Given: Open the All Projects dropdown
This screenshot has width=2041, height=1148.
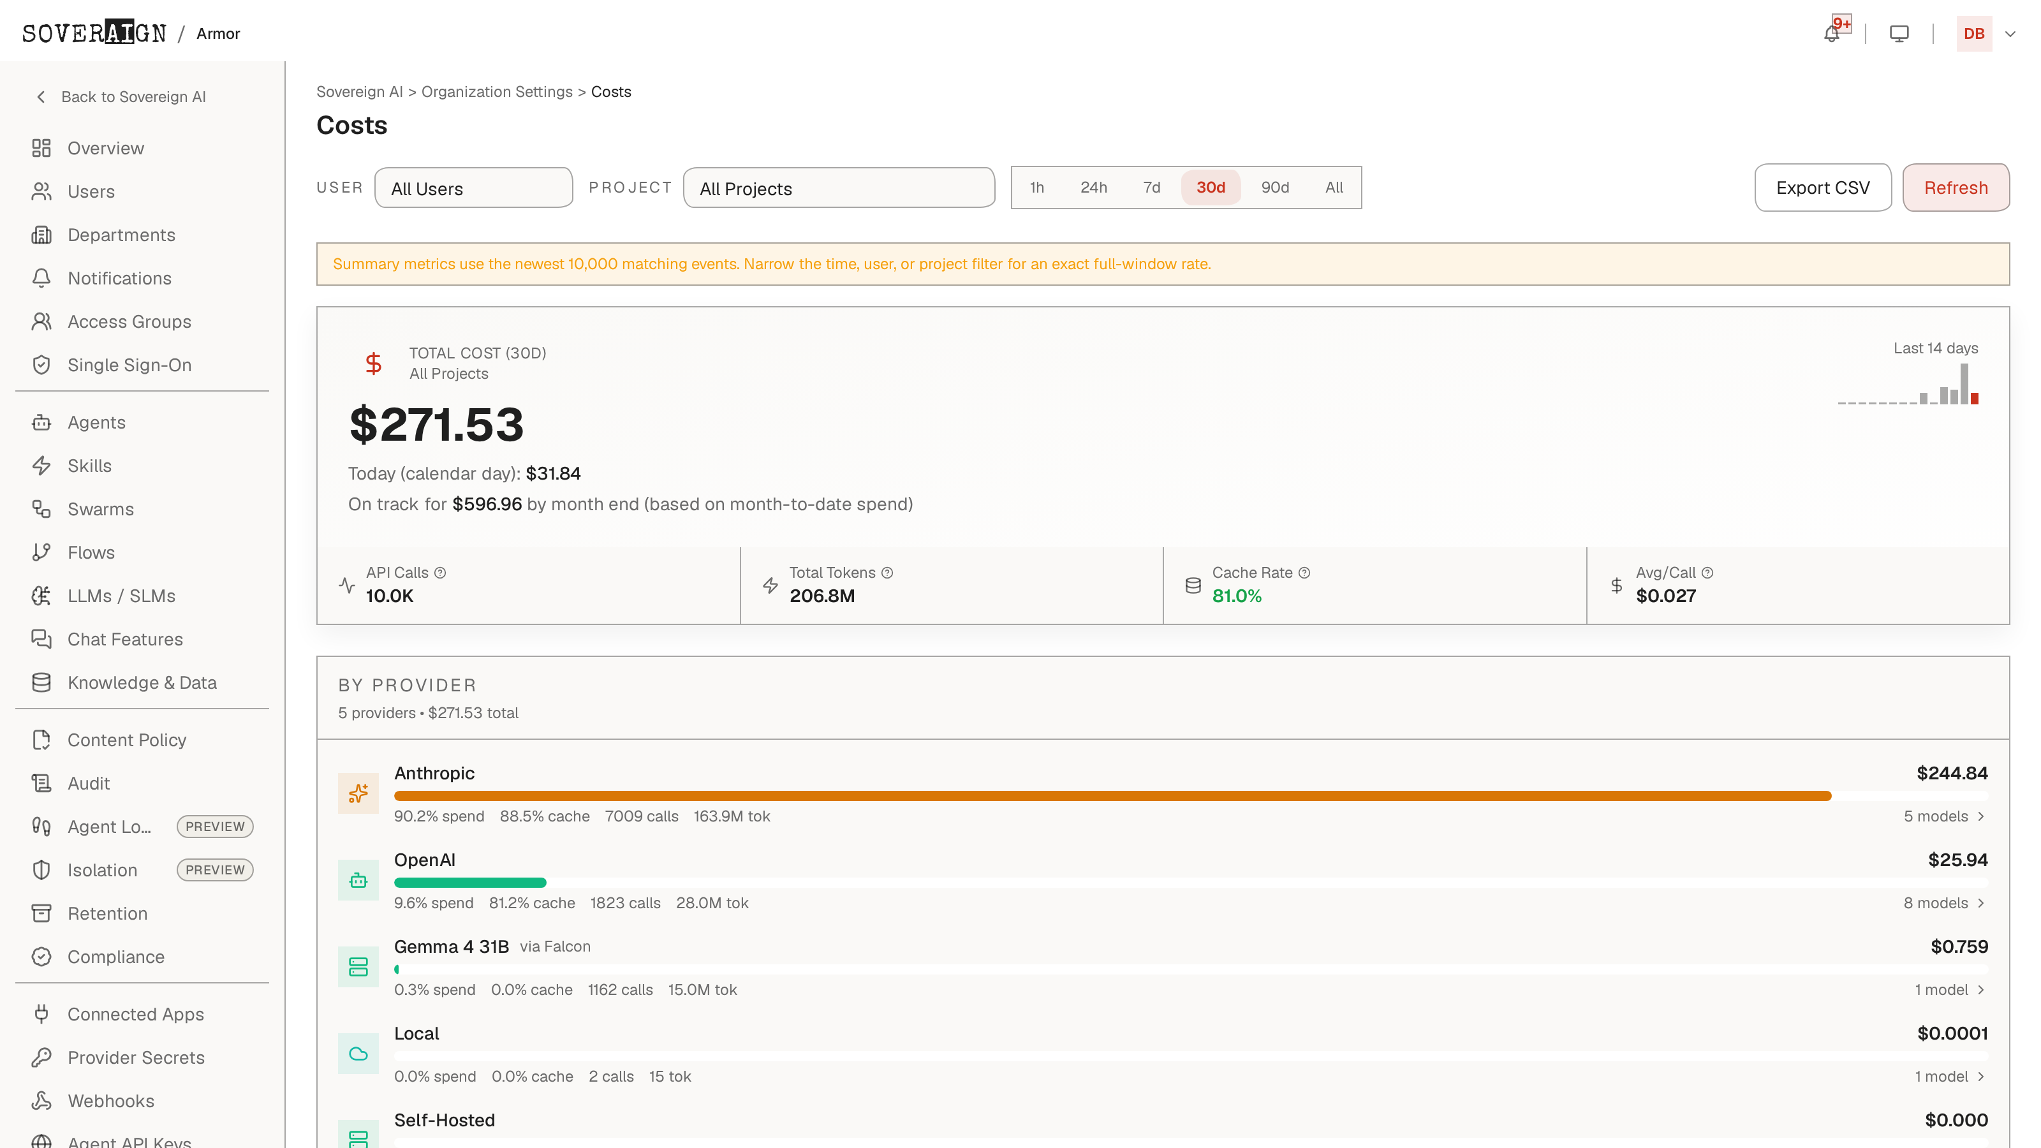Looking at the screenshot, I should tap(839, 188).
